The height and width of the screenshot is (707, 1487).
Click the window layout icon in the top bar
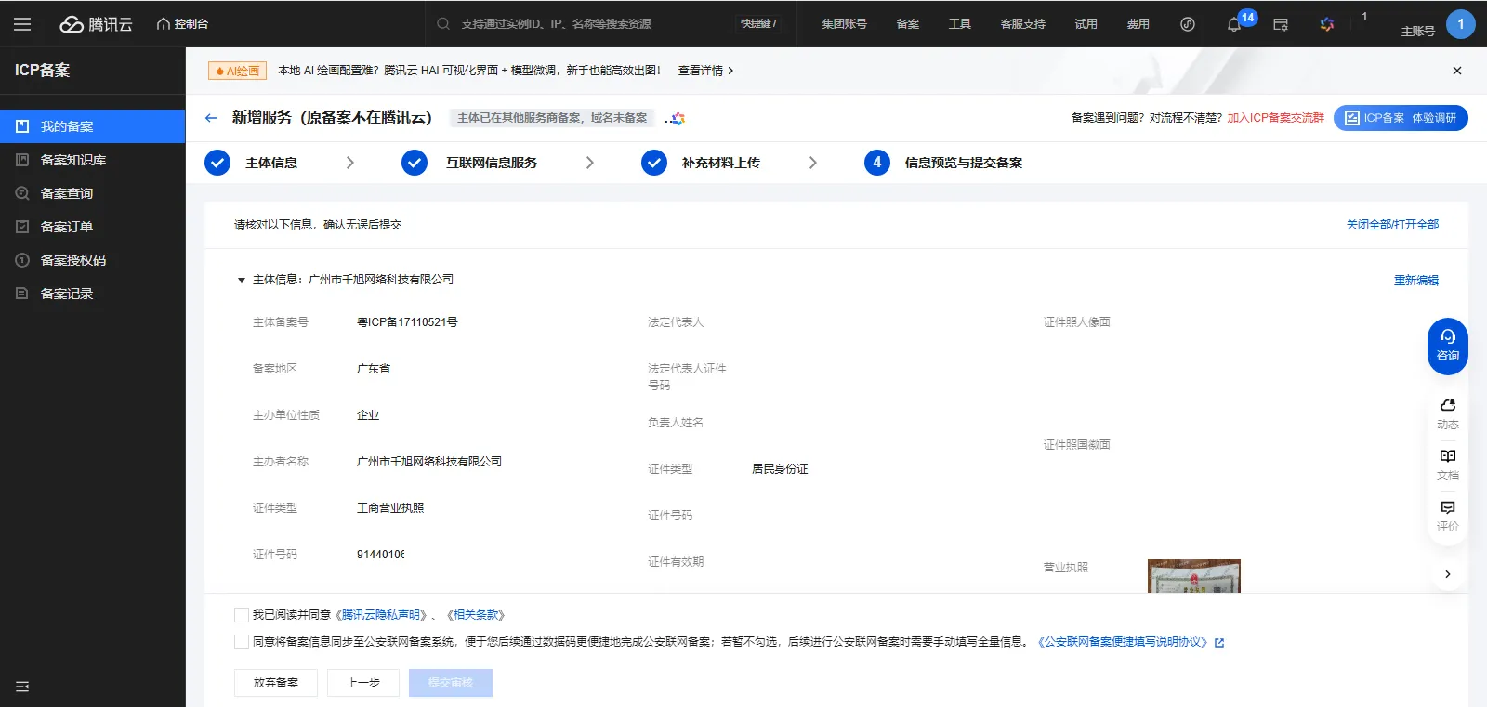coord(1281,24)
